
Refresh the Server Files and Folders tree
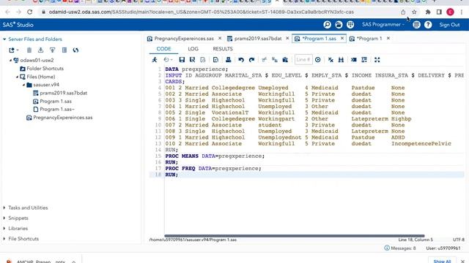75,50
